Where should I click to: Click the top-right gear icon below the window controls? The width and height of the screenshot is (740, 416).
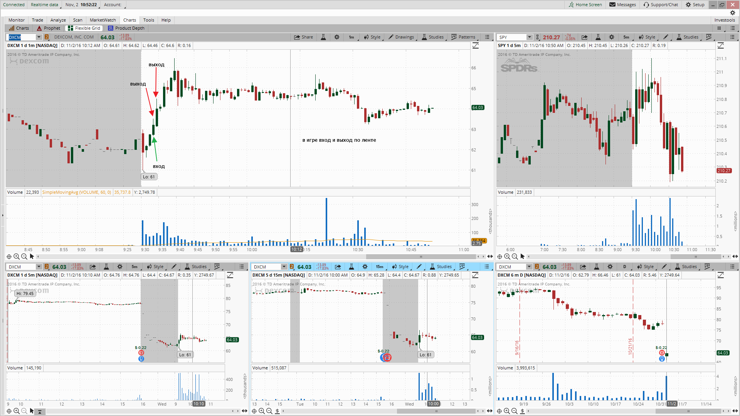(x=733, y=13)
